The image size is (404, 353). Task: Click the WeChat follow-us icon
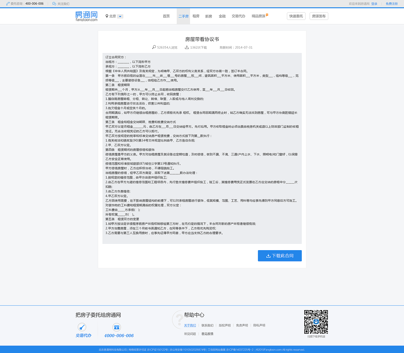(54, 4)
